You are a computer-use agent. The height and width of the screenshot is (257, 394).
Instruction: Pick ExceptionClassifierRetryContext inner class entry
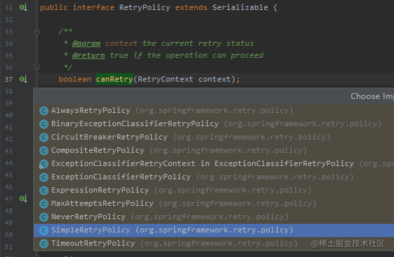tap(214, 164)
